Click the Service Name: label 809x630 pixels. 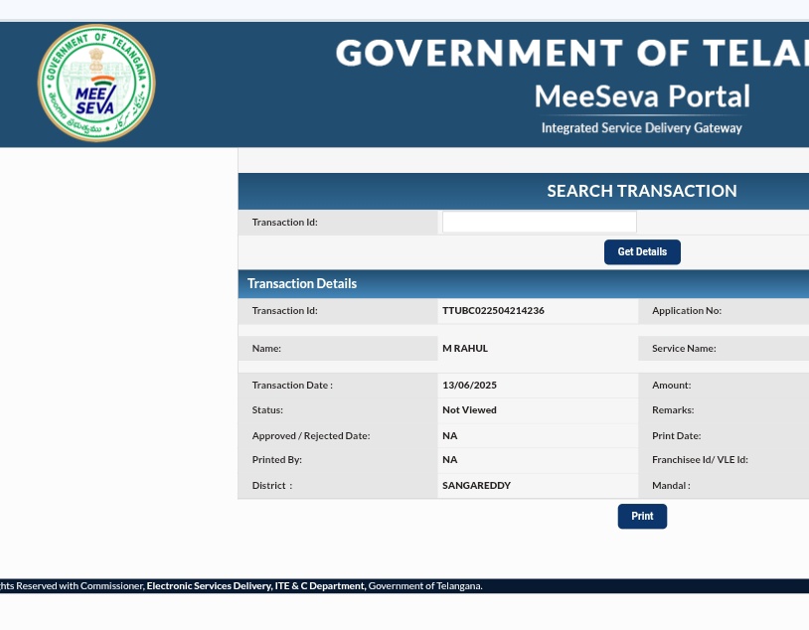click(x=684, y=348)
